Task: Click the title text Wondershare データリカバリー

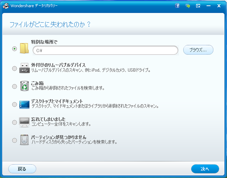Action: click(x=34, y=6)
